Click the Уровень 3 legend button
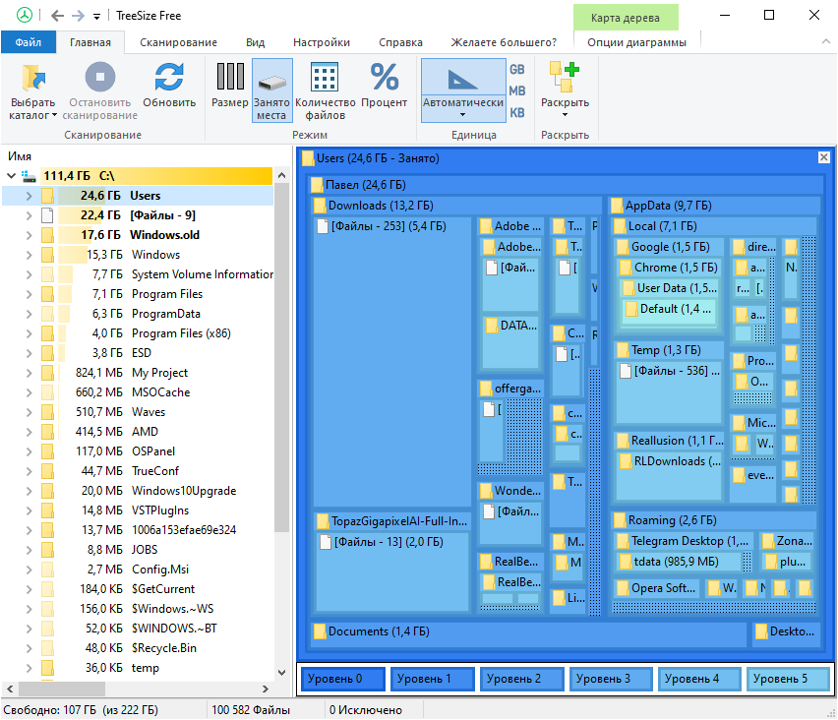 coord(611,679)
